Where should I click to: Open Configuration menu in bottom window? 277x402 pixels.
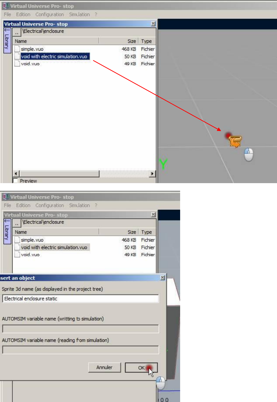point(50,206)
